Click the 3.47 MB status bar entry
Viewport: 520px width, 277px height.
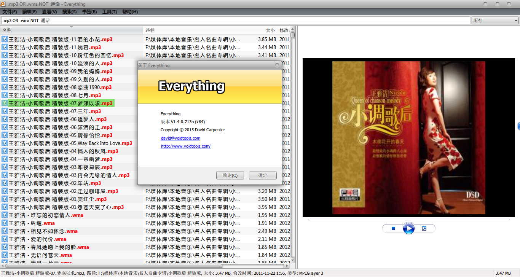click(x=502, y=273)
